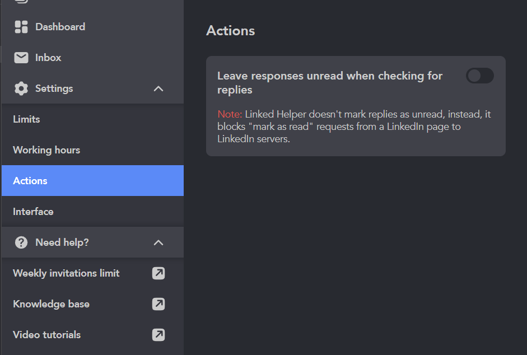Click the partially visible icon above Dashboard
Image resolution: width=527 pixels, height=355 pixels.
pyautogui.click(x=21, y=1)
